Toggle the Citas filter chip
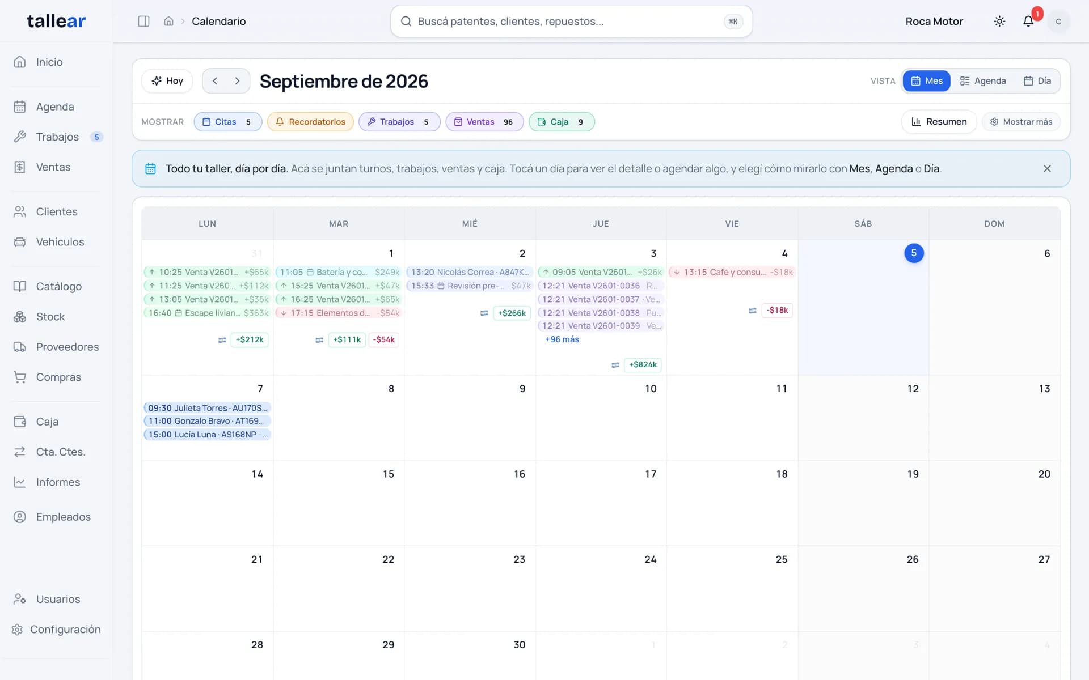The image size is (1089, 680). (227, 122)
